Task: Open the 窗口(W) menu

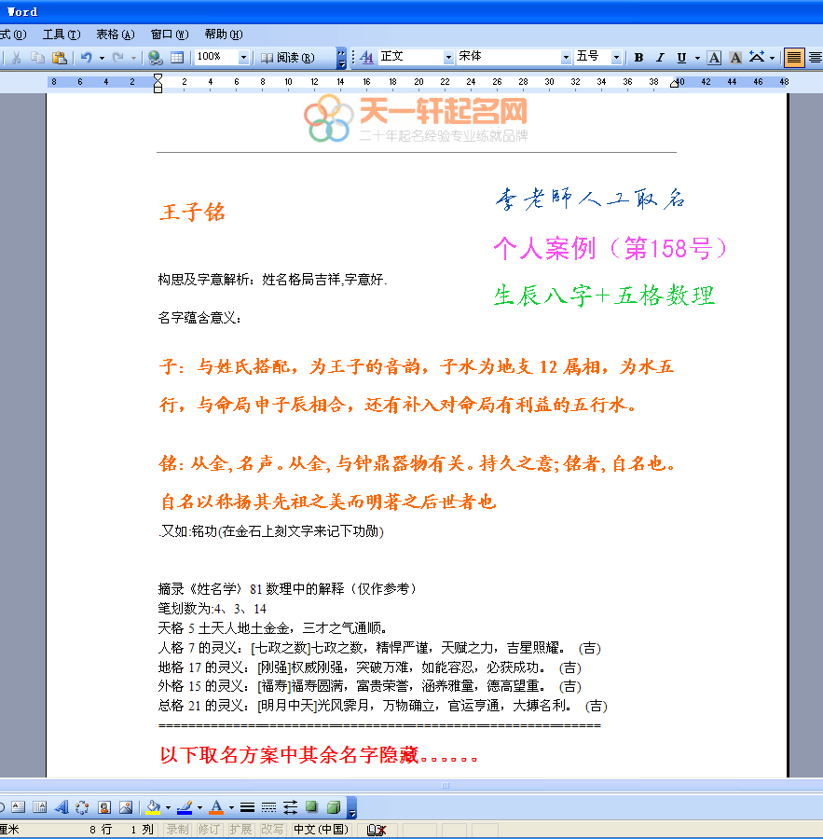Action: coord(170,34)
